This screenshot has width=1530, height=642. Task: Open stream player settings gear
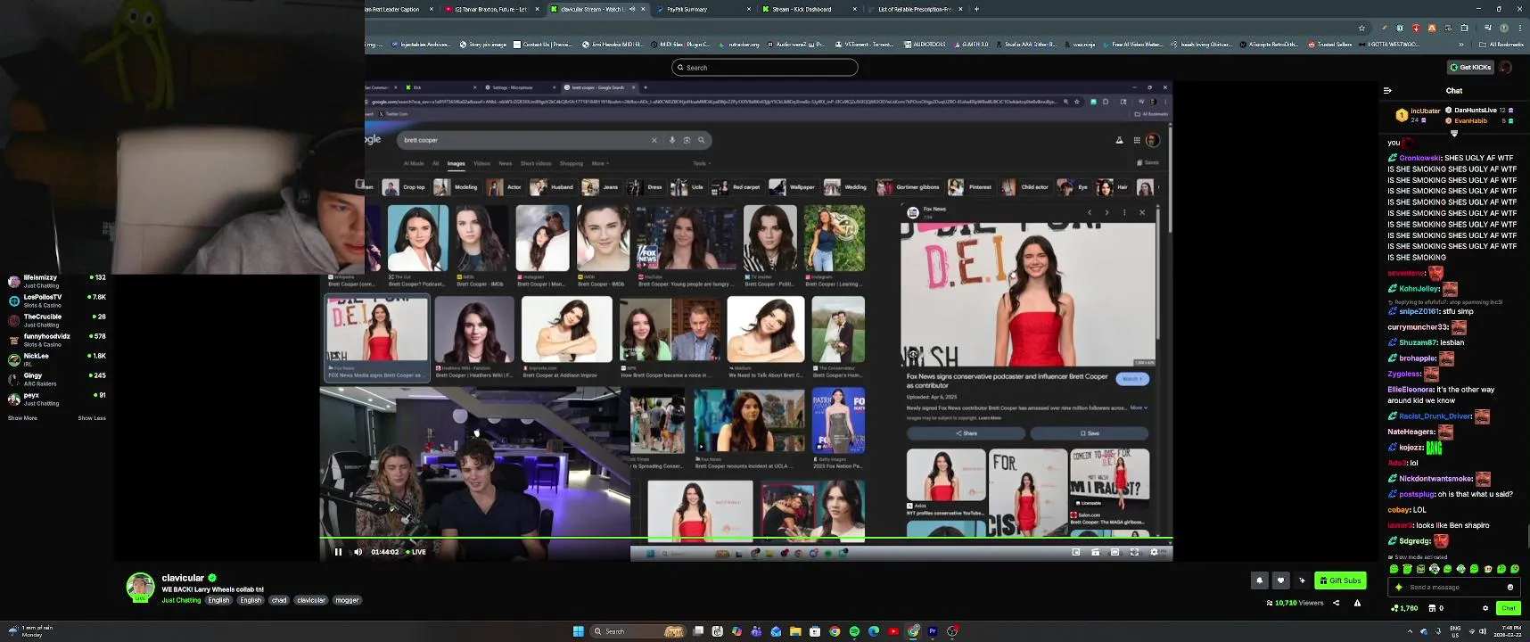coord(1154,552)
